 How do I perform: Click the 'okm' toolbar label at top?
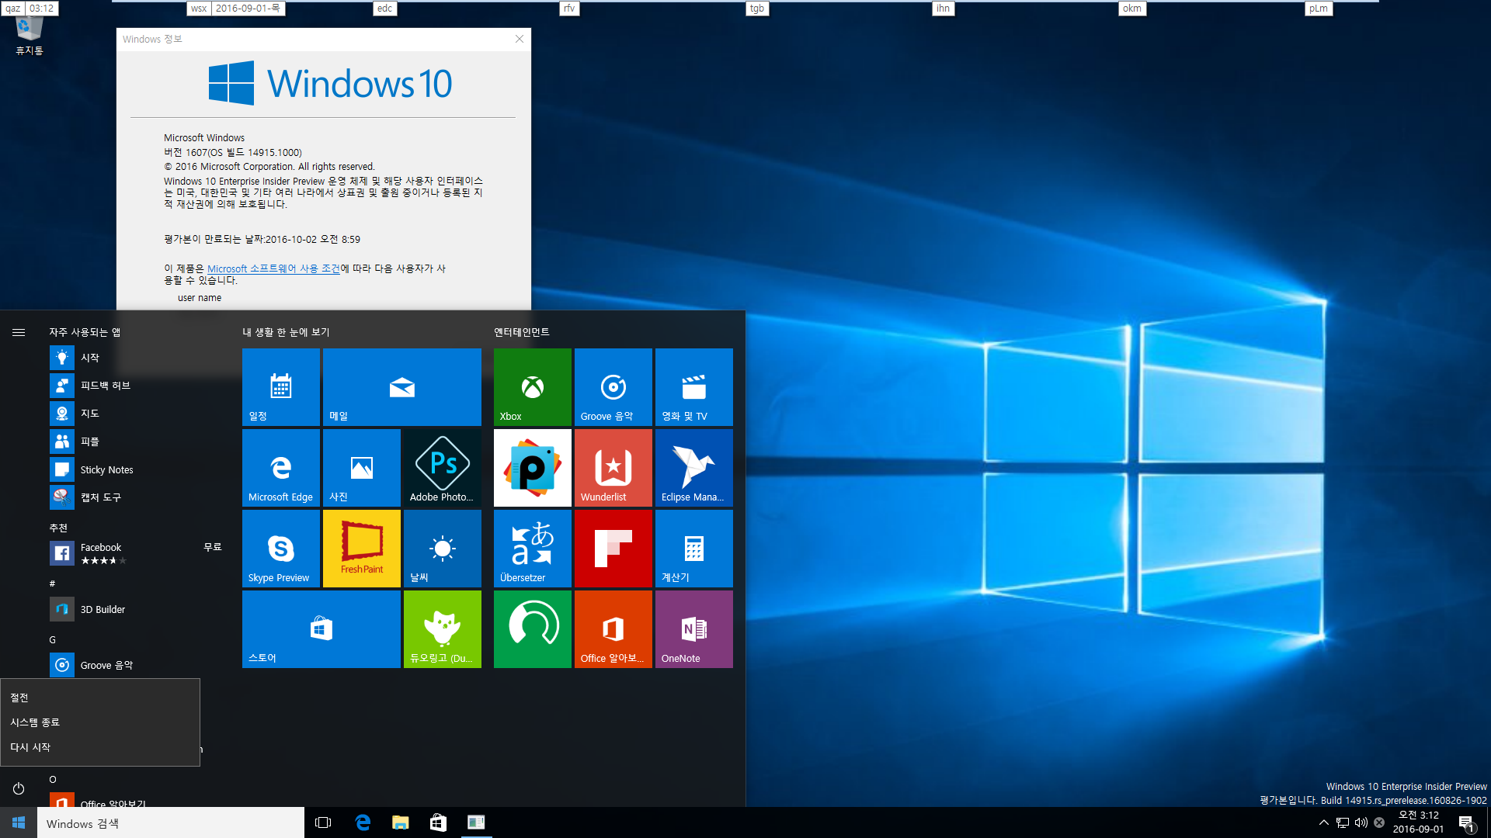pos(1132,9)
